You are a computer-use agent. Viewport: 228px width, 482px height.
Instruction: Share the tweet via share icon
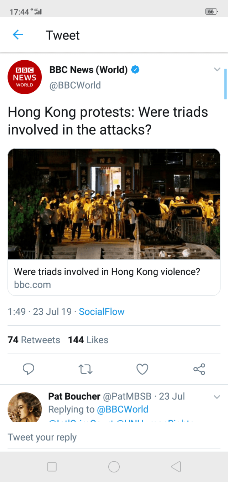click(199, 369)
